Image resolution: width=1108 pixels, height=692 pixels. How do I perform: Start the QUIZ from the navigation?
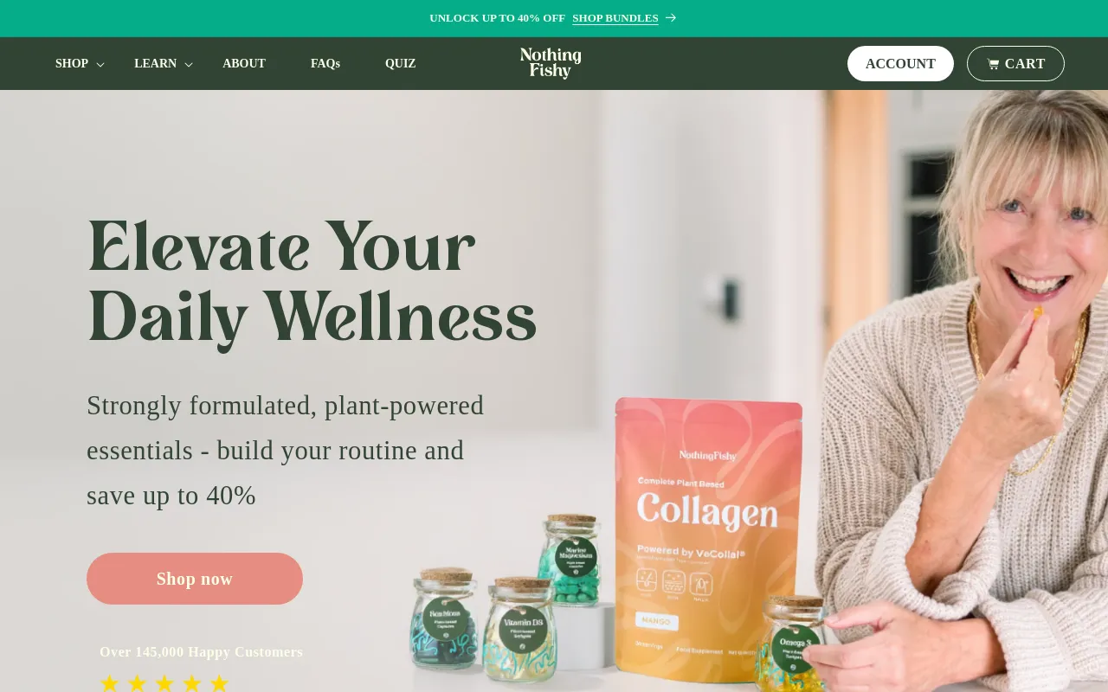[401, 64]
